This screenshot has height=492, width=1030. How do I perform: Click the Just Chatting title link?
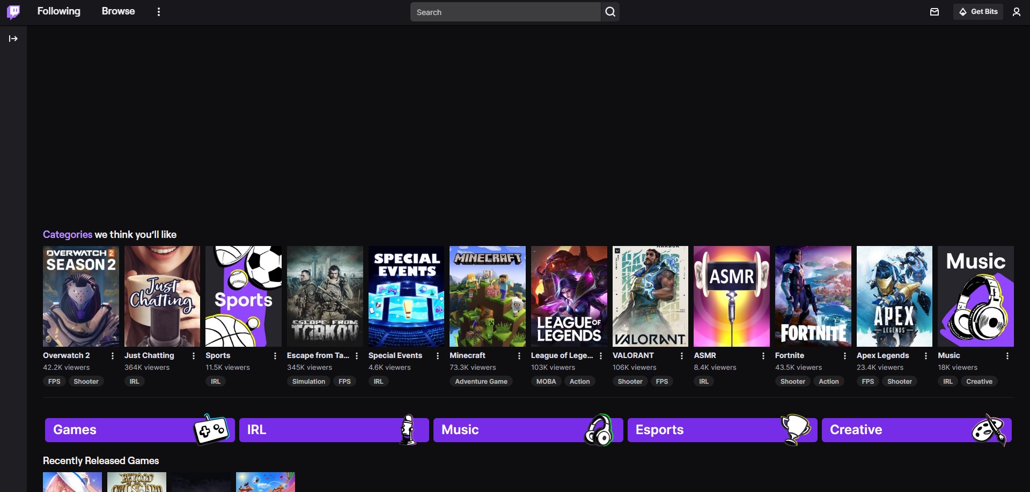149,355
